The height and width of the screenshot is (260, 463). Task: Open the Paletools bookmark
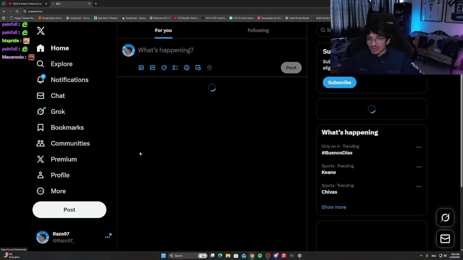coord(160,18)
